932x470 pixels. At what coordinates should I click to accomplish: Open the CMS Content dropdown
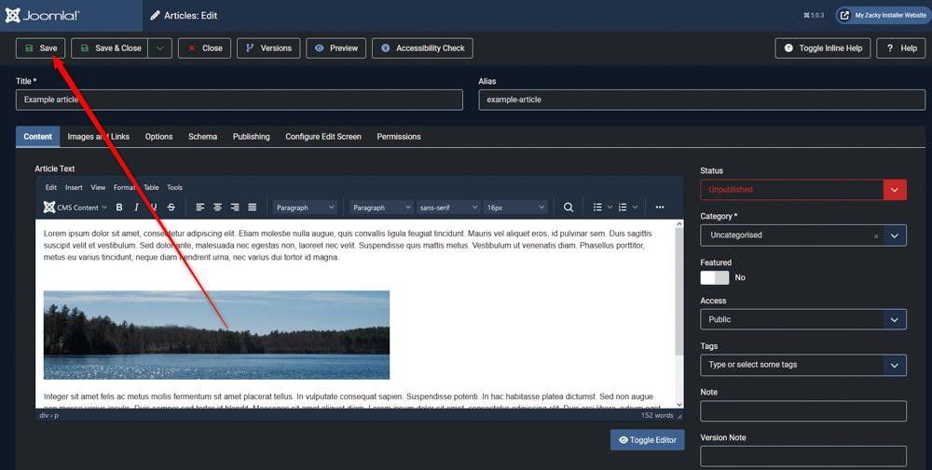[x=75, y=208]
